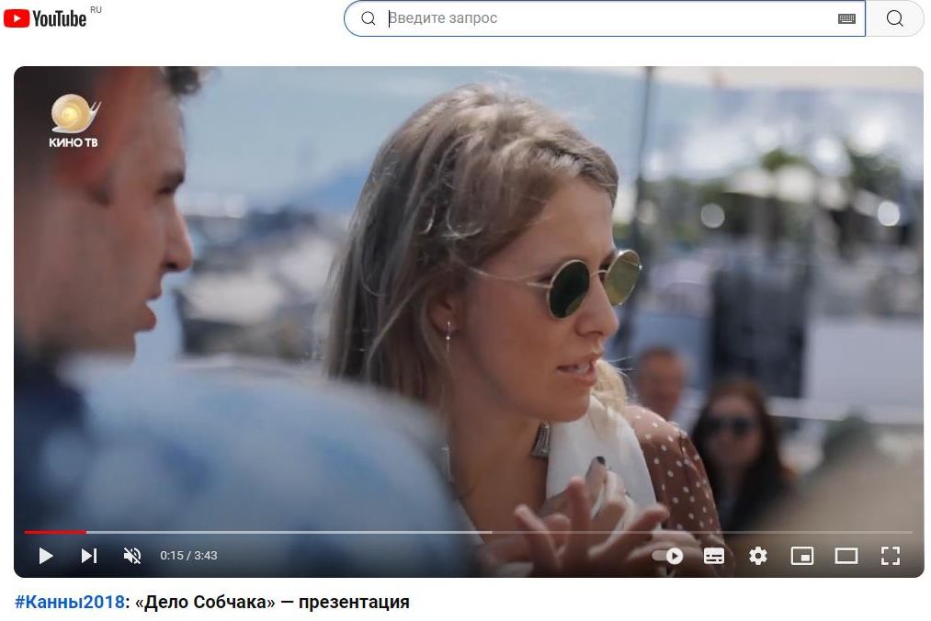
Task: Play the video
Action: coord(45,556)
